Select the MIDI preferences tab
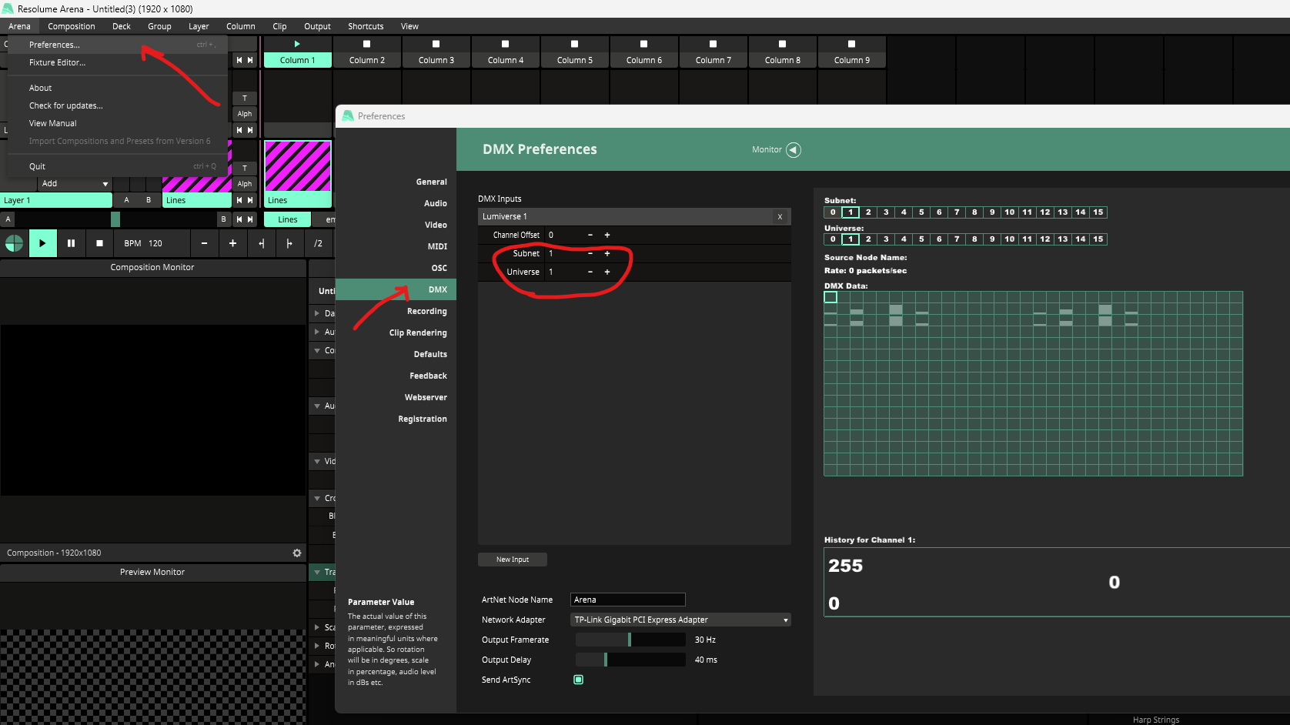1290x725 pixels. [x=437, y=246]
